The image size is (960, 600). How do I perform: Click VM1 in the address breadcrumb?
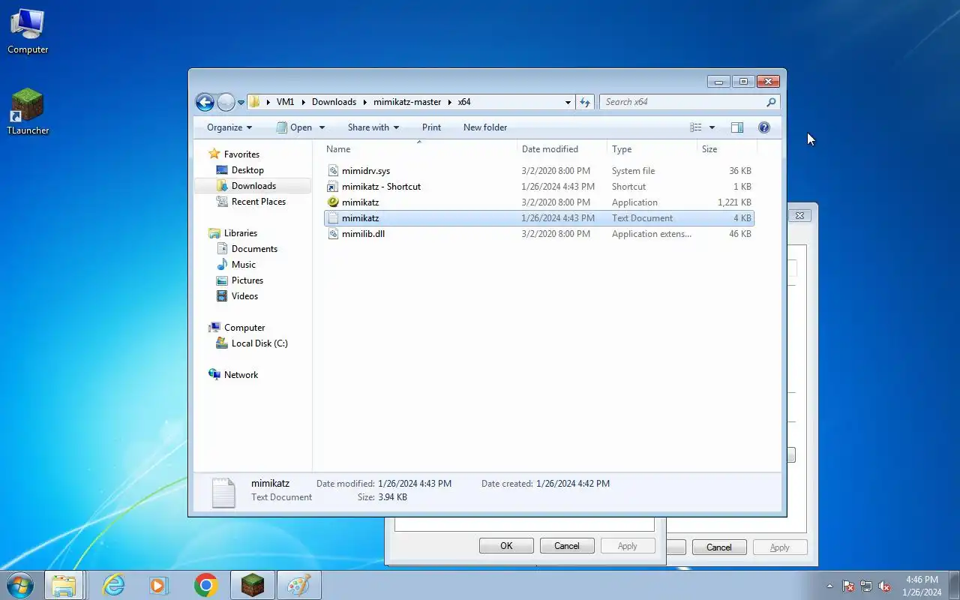point(285,102)
